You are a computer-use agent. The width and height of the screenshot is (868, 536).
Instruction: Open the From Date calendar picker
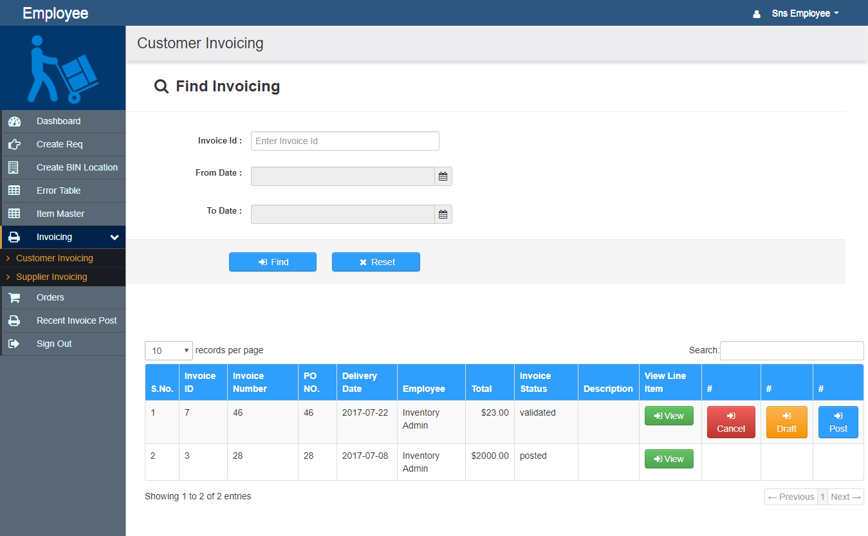(443, 176)
